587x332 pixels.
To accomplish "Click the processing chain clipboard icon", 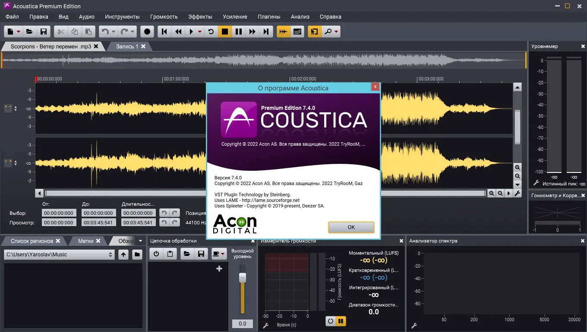I will coord(170,254).
